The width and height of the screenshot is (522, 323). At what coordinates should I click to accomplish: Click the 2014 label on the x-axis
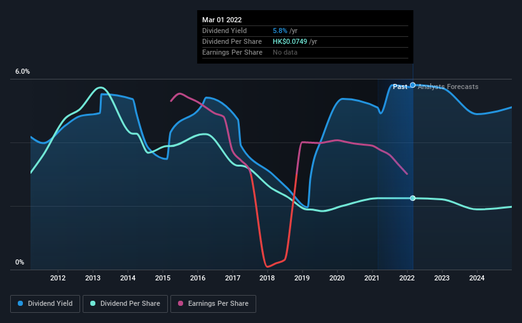click(x=128, y=278)
